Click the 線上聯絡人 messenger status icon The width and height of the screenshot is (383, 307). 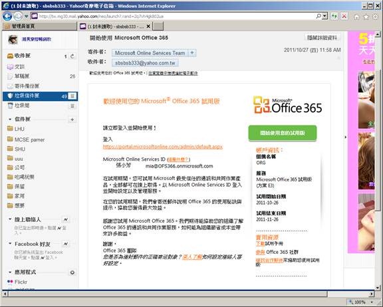point(66,220)
